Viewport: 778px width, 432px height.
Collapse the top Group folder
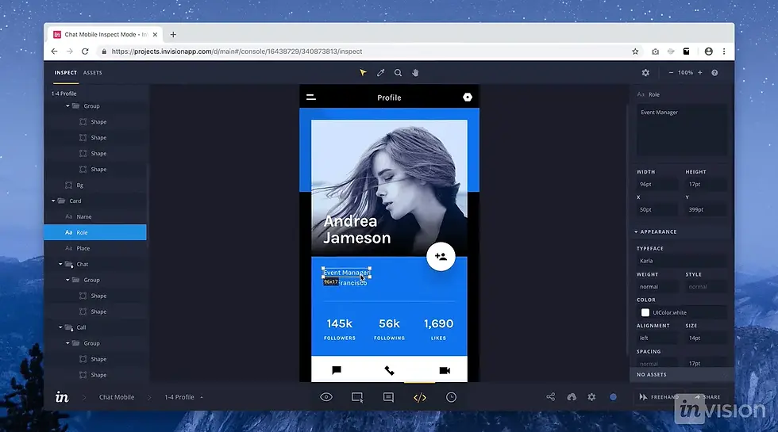point(68,106)
